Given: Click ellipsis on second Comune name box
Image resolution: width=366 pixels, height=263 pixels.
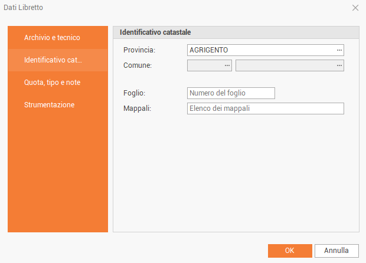Looking at the screenshot, I should coord(339,65).
